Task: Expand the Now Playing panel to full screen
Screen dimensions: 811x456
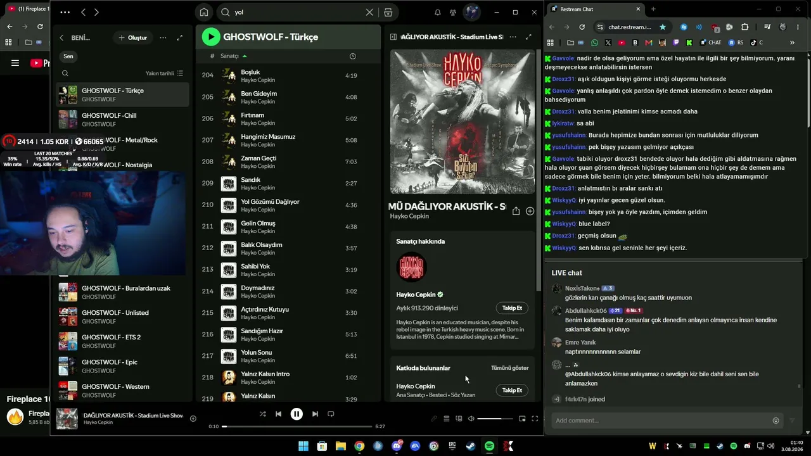Action: pyautogui.click(x=528, y=37)
